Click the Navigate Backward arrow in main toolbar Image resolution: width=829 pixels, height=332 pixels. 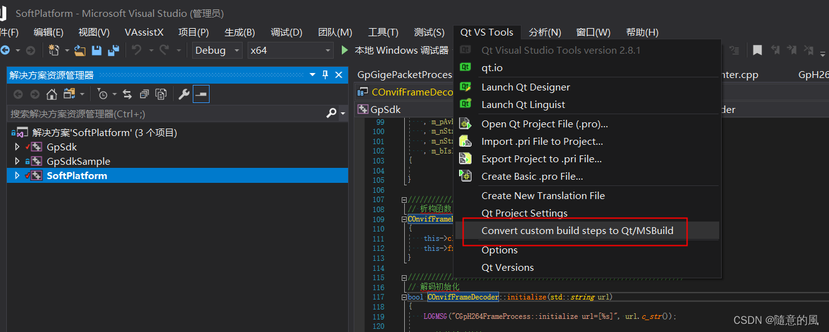5,50
